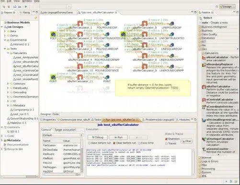
Task: Open the Window menu
Action: [x=27, y=1]
